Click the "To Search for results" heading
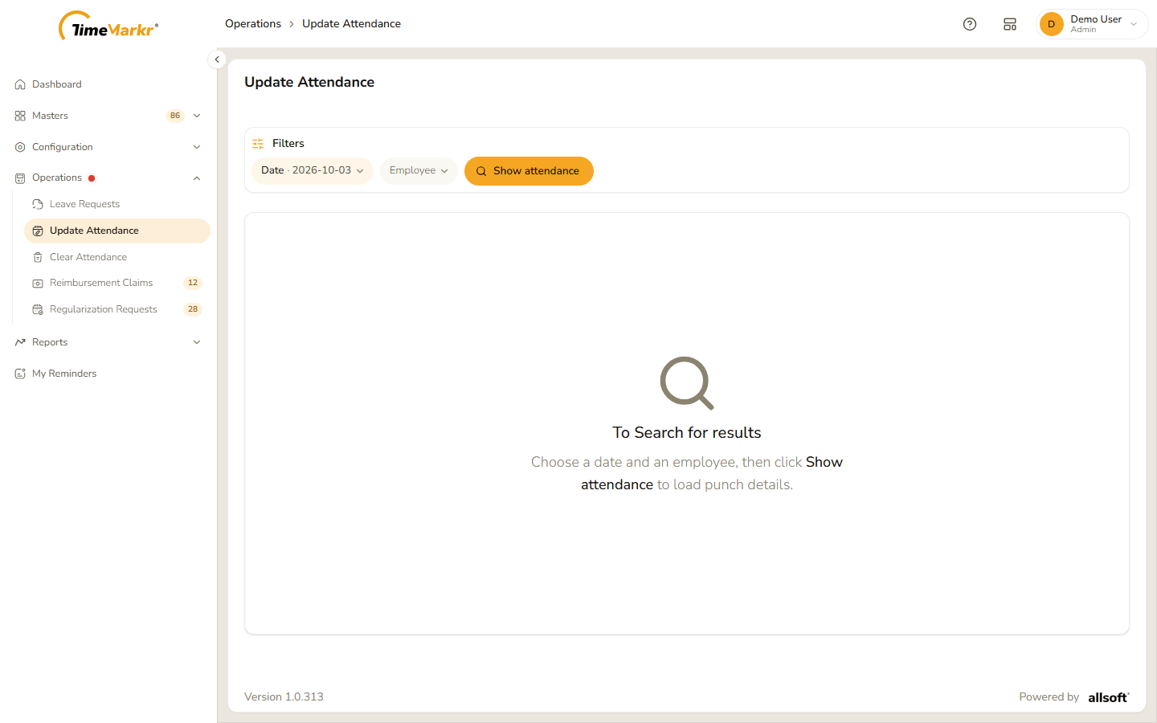The height and width of the screenshot is (723, 1157). 687,433
